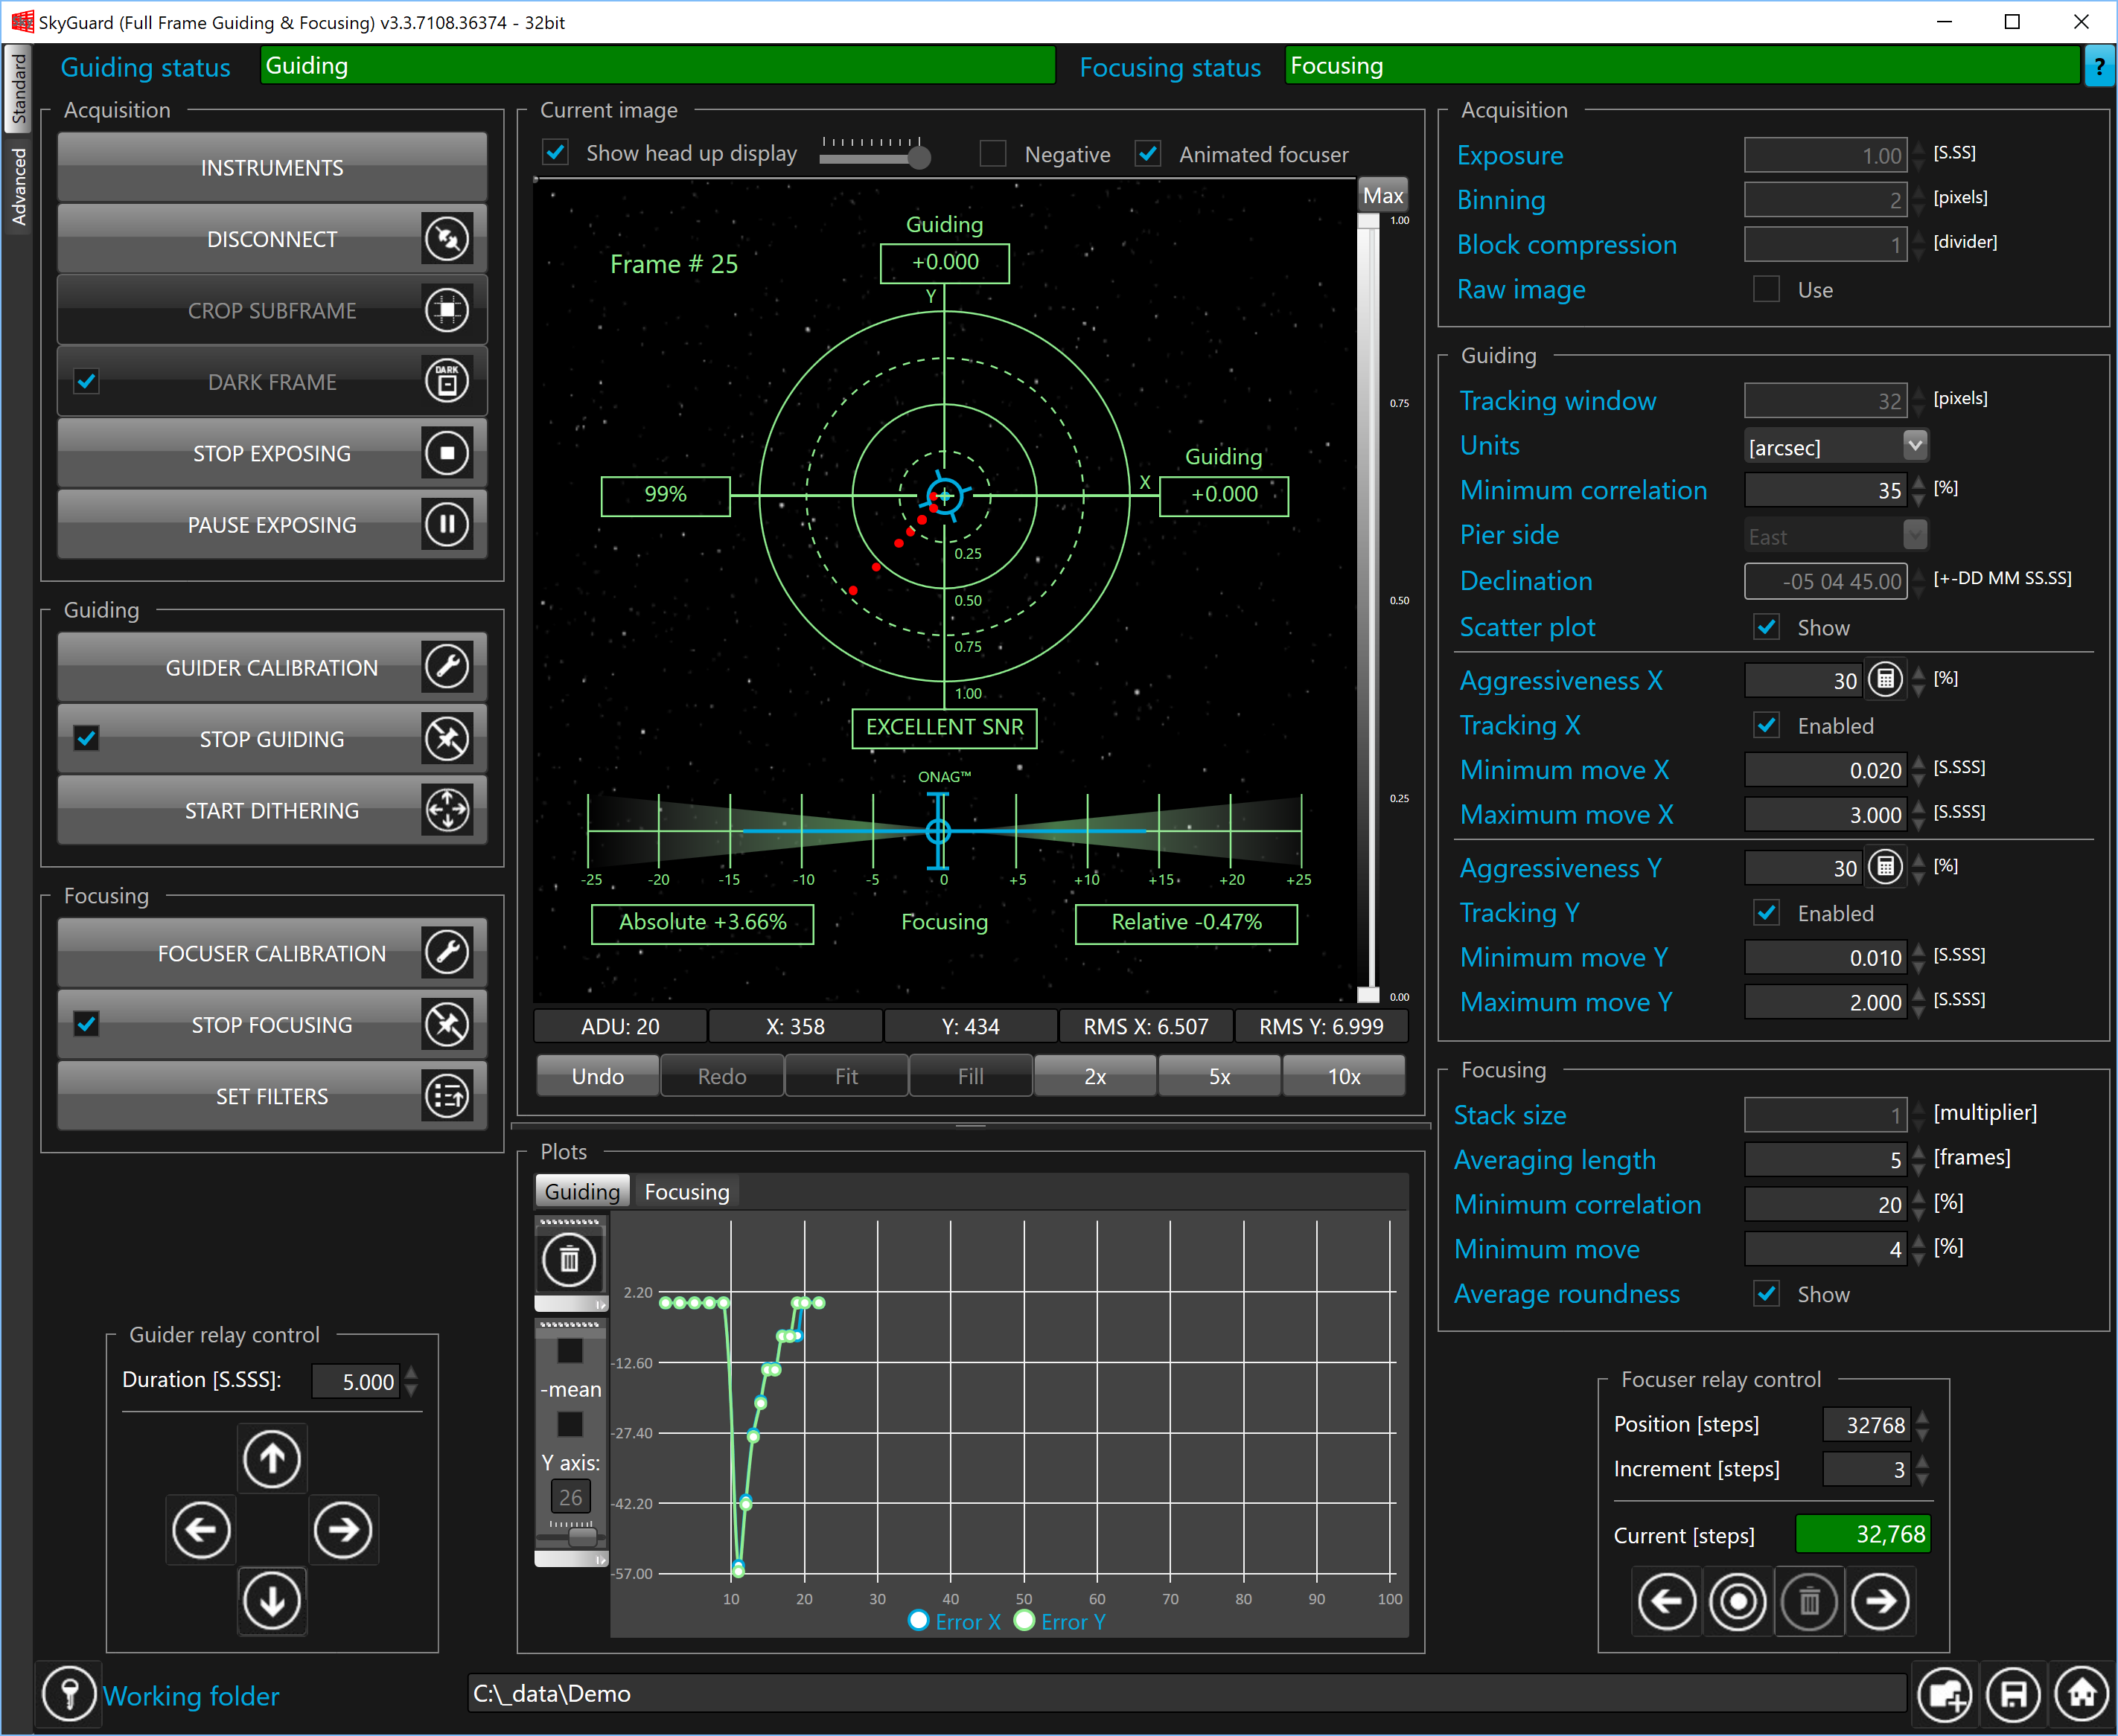Click the Instruments button

pyautogui.click(x=271, y=167)
